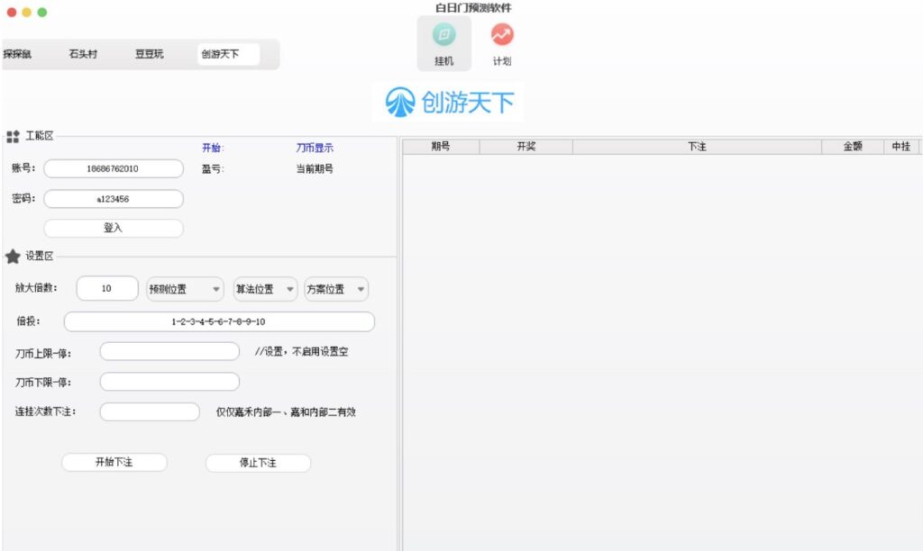Screen dimensions: 923x551
Task: Click the 密码 password field
Action: [114, 199]
